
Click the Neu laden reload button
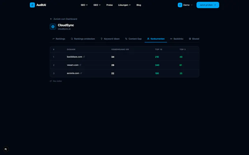coord(56,81)
